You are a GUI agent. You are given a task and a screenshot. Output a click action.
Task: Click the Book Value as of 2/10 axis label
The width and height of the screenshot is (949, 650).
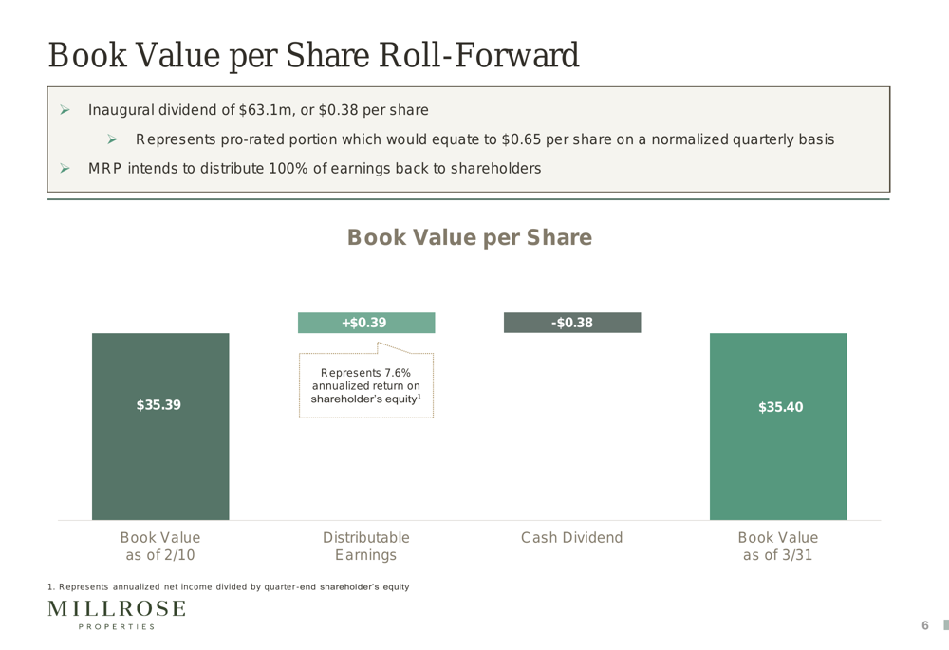pyautogui.click(x=160, y=546)
